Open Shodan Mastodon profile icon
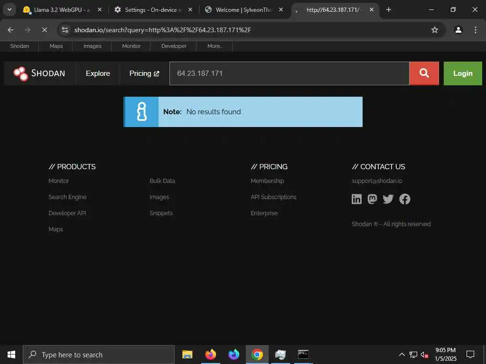The image size is (486, 364). [x=372, y=199]
